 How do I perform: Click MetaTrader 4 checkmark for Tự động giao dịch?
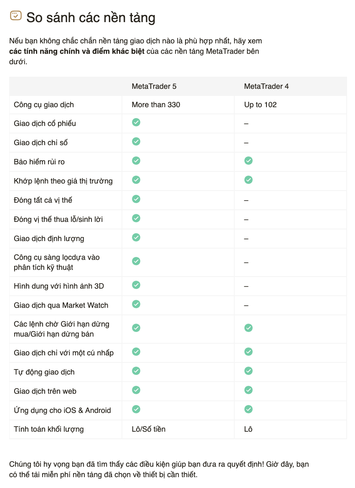pos(248,371)
